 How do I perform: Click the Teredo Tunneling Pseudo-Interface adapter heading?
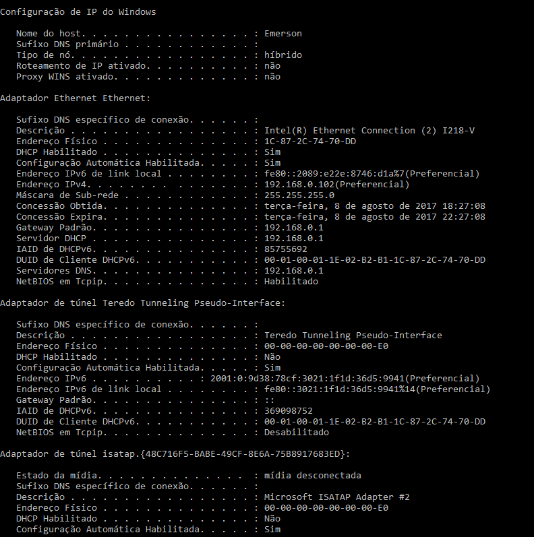pyautogui.click(x=142, y=303)
